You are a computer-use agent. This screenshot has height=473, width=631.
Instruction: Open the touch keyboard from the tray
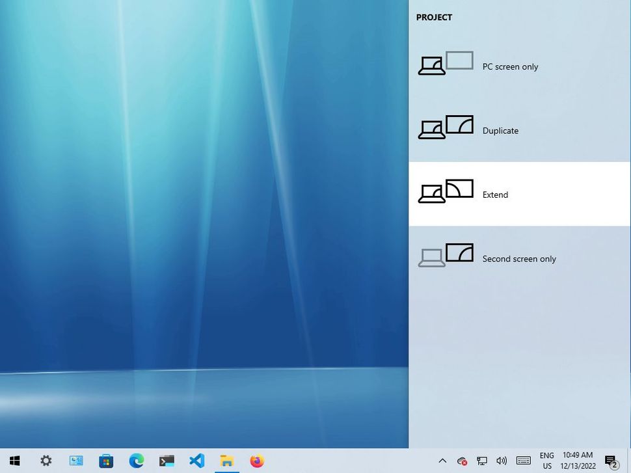tap(523, 461)
